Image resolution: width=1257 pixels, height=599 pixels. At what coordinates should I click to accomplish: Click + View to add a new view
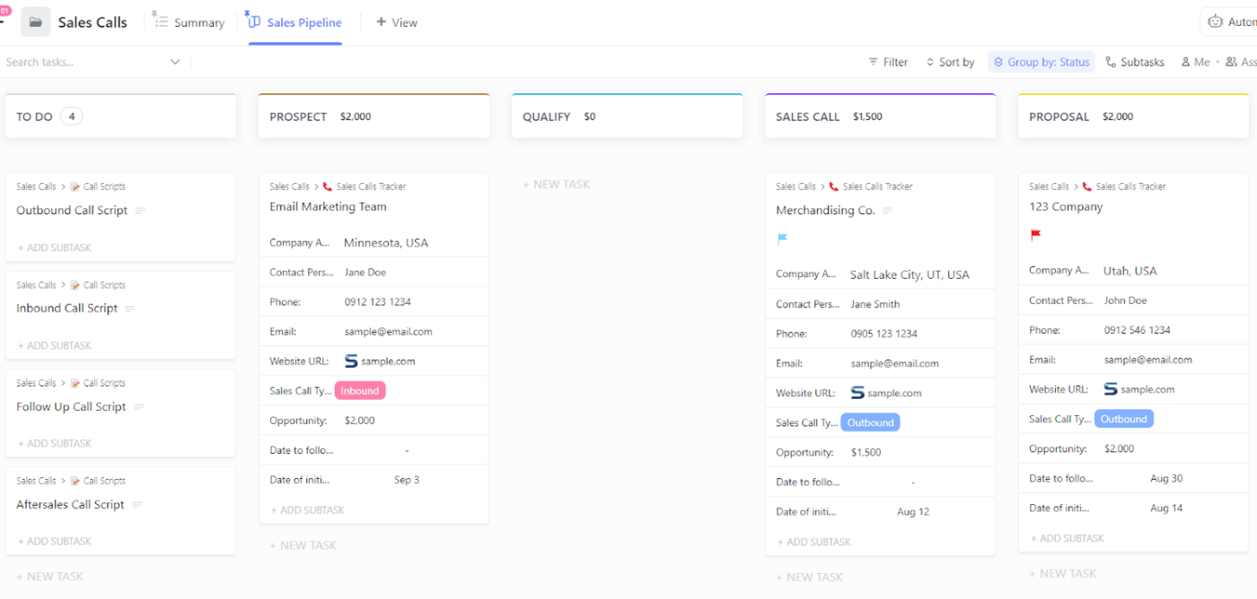pyautogui.click(x=396, y=22)
